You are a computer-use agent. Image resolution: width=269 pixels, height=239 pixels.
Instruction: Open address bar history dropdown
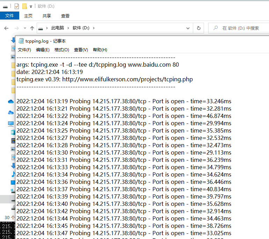click(x=188, y=28)
